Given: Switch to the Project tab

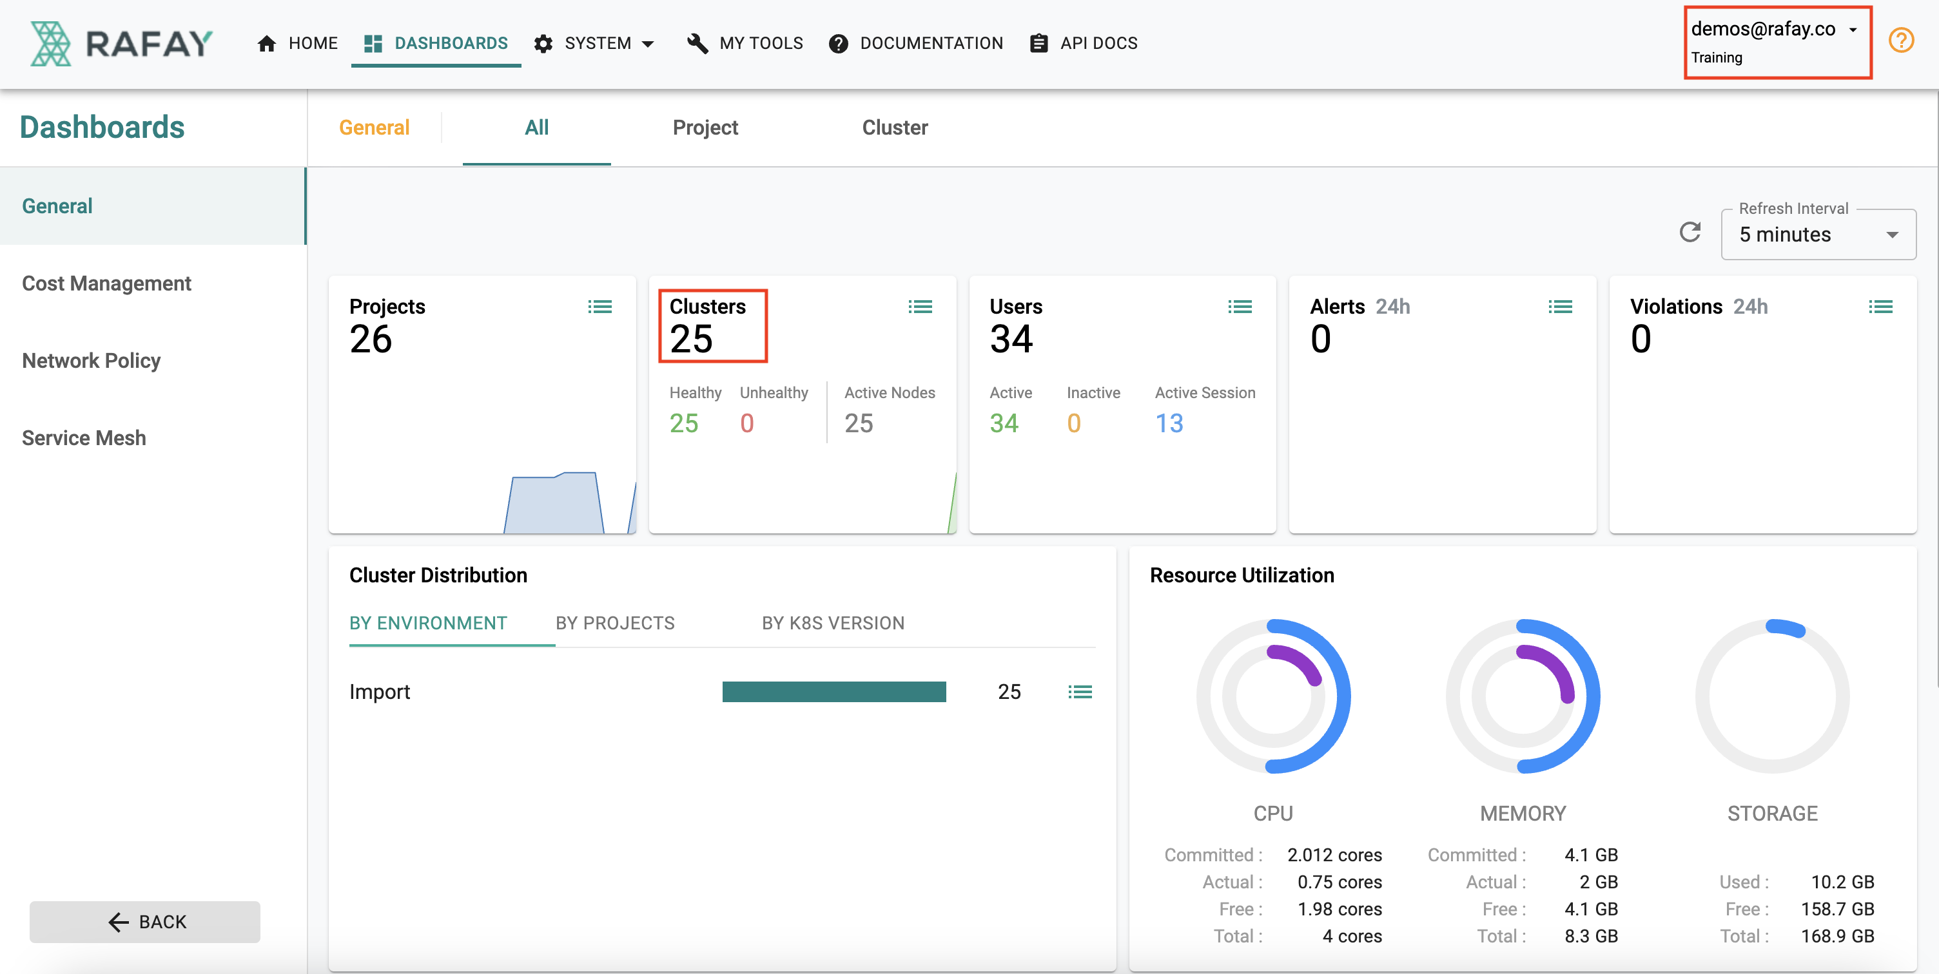Looking at the screenshot, I should pos(705,128).
